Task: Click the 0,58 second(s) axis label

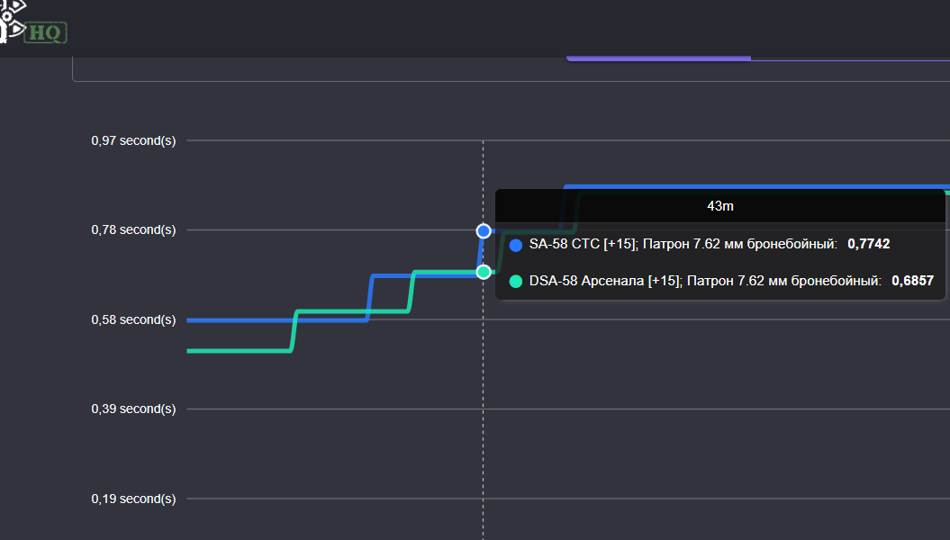Action: tap(133, 319)
